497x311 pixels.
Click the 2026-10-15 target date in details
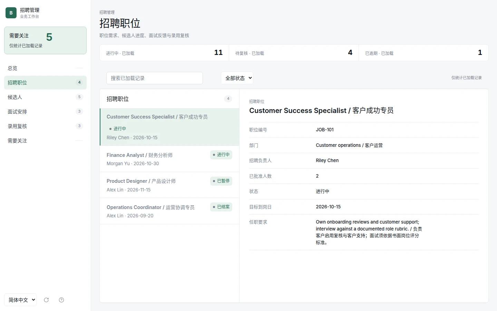point(328,207)
